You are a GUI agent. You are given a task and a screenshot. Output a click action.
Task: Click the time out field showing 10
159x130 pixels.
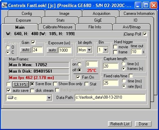coord(136,52)
